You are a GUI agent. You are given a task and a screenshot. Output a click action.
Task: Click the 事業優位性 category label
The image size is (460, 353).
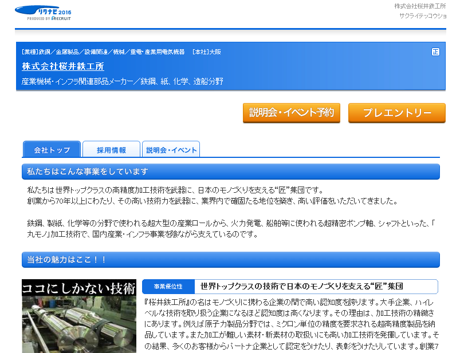point(168,287)
